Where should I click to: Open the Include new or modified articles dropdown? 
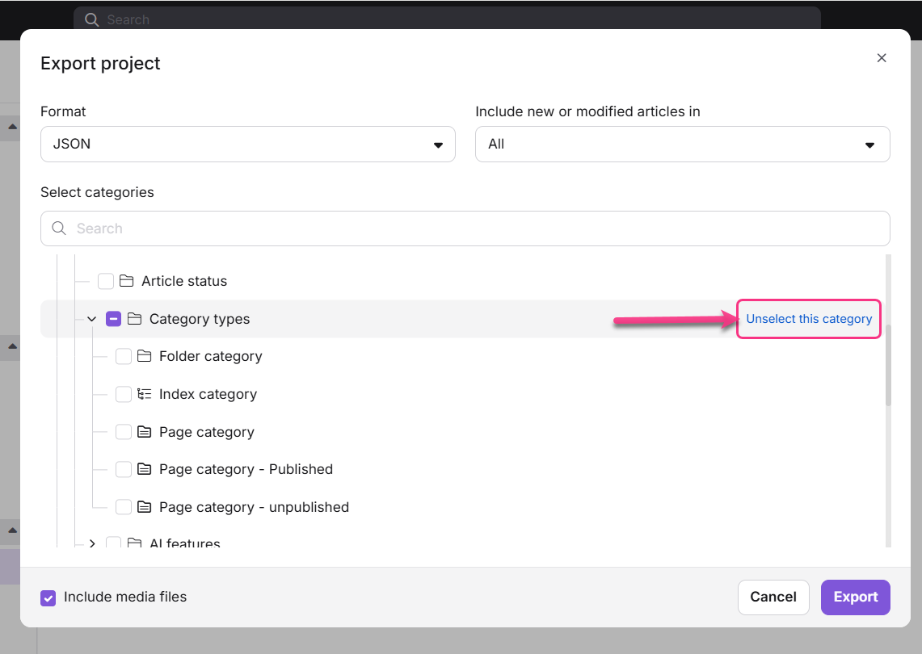[682, 144]
